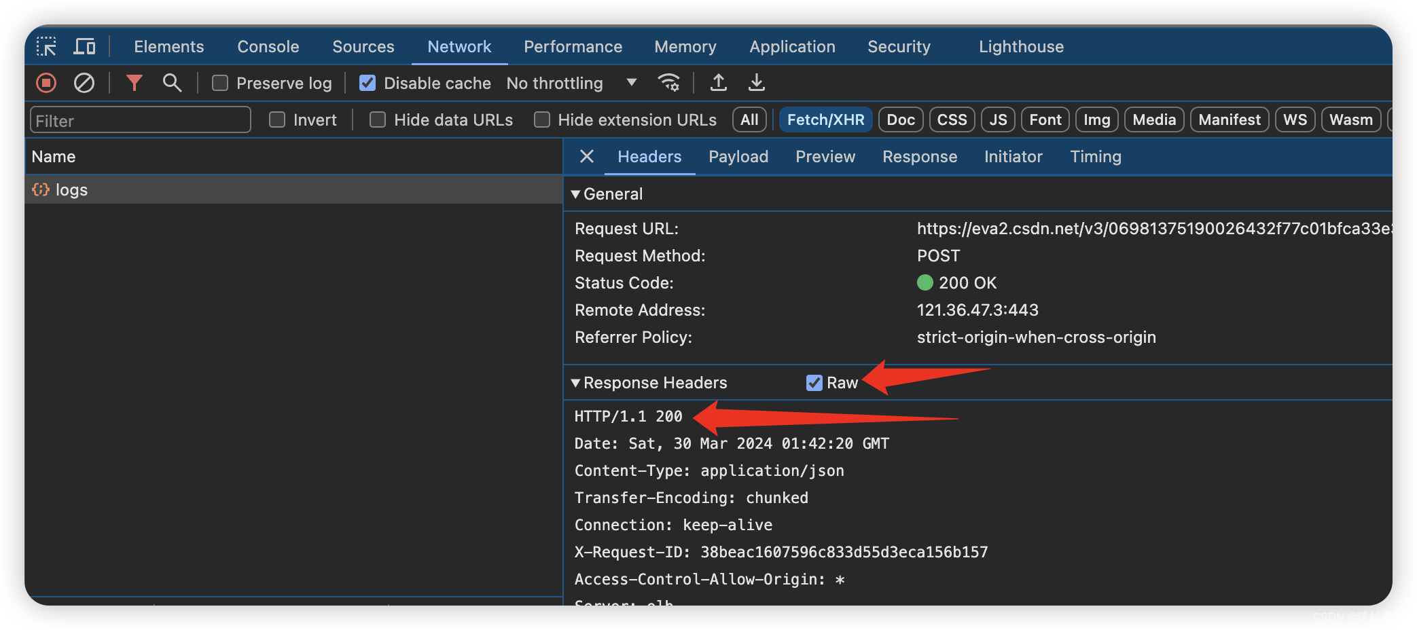Open the network search magnifier
Viewport: 1417px width, 630px height.
(x=172, y=83)
